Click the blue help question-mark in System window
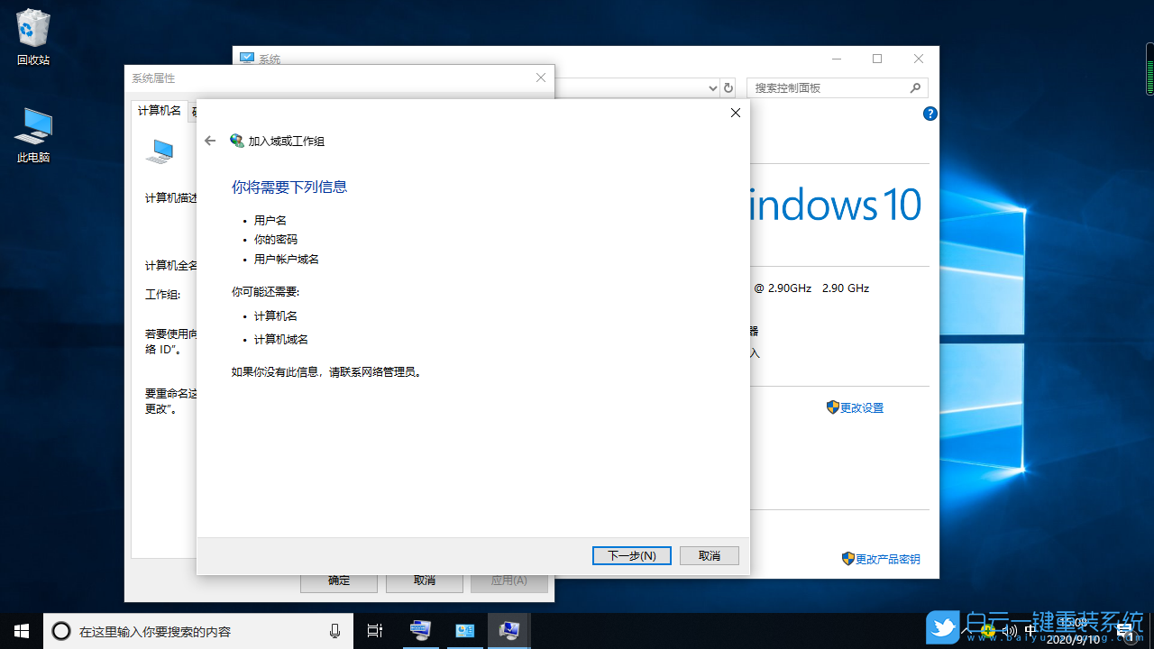Image resolution: width=1154 pixels, height=649 pixels. [930, 114]
